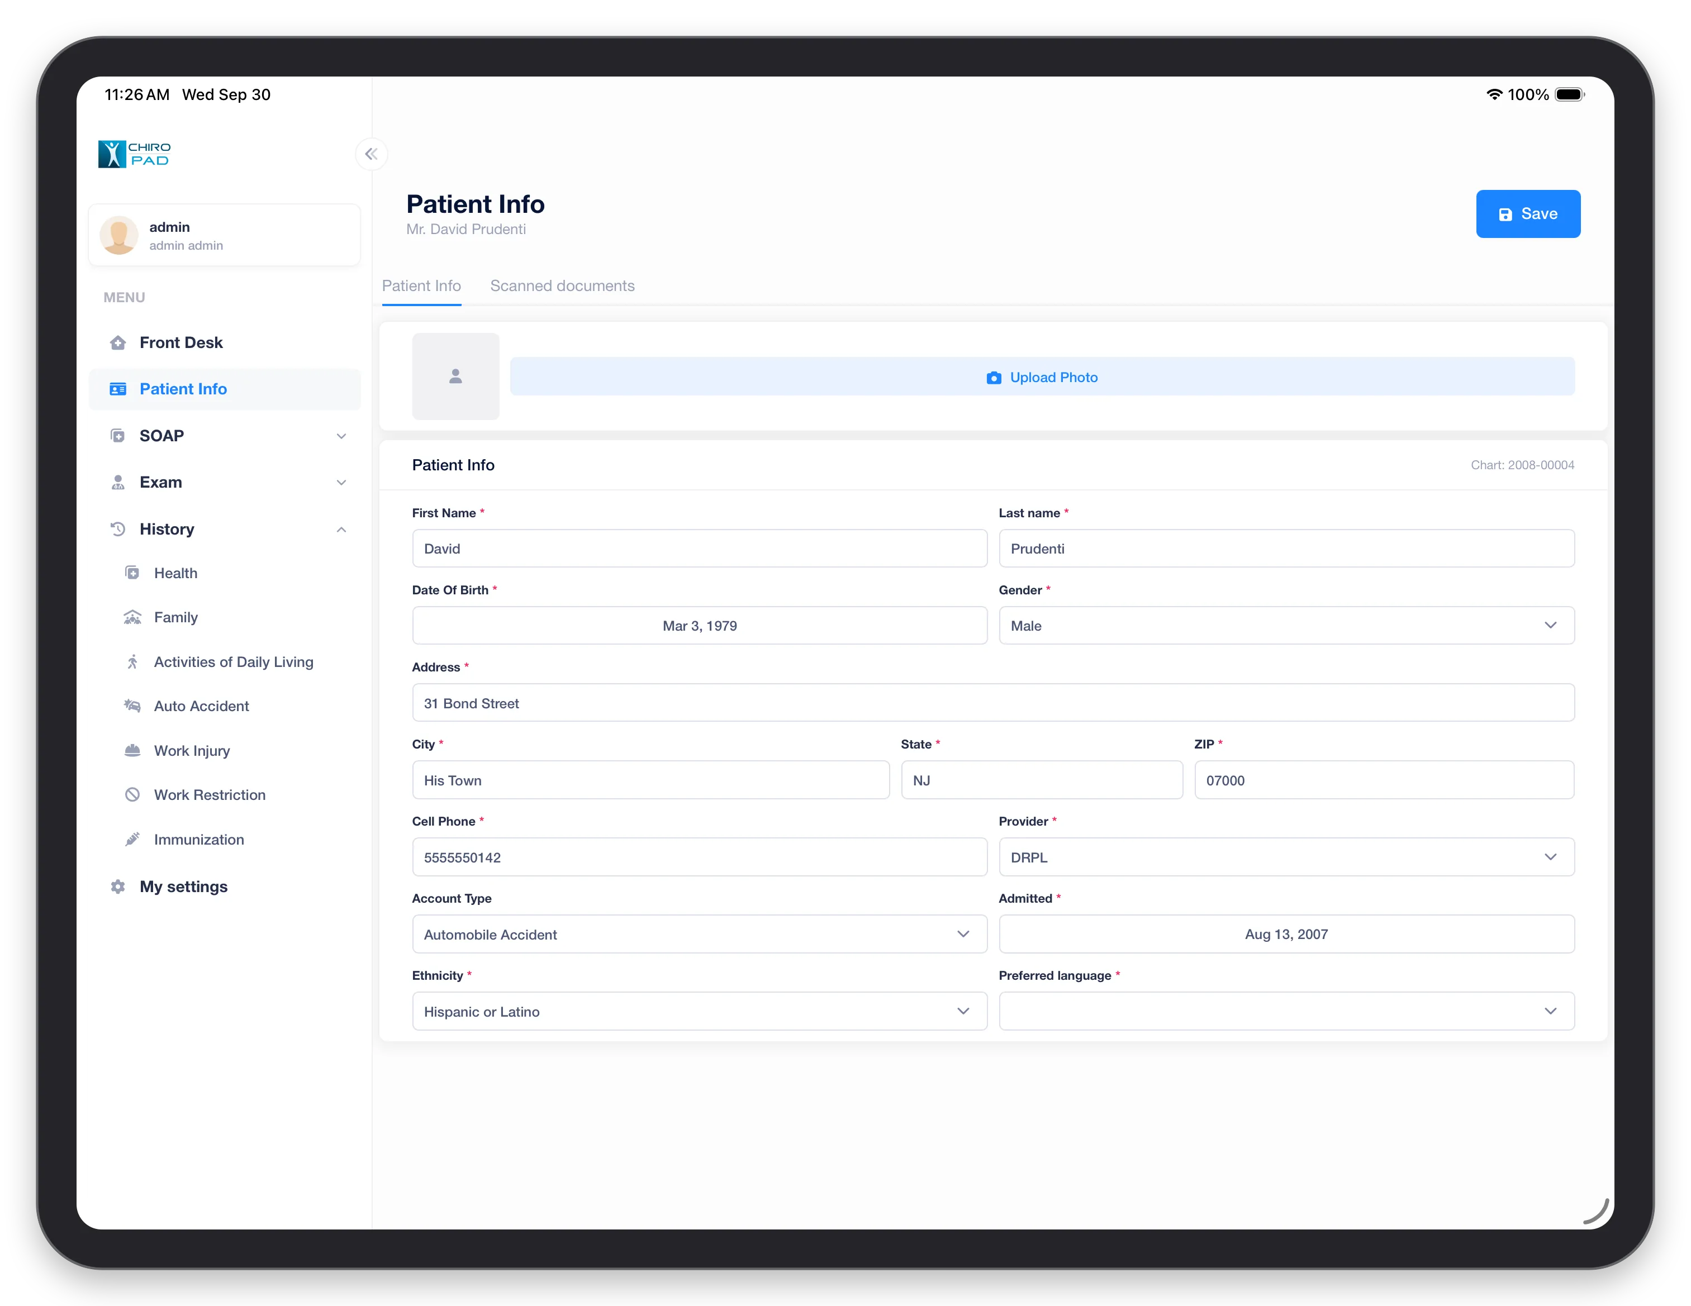Click the Upload Photo button
This screenshot has width=1691, height=1306.
(1042, 377)
